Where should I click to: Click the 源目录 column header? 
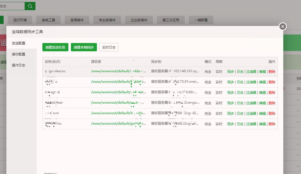pyautogui.click(x=96, y=62)
